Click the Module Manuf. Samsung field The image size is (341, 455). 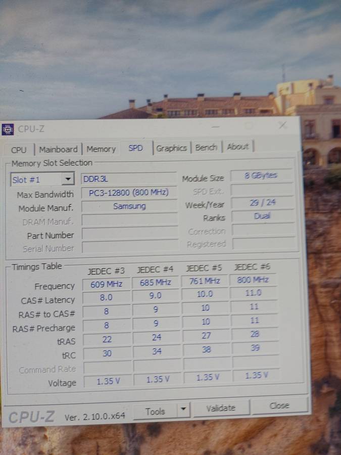(129, 206)
